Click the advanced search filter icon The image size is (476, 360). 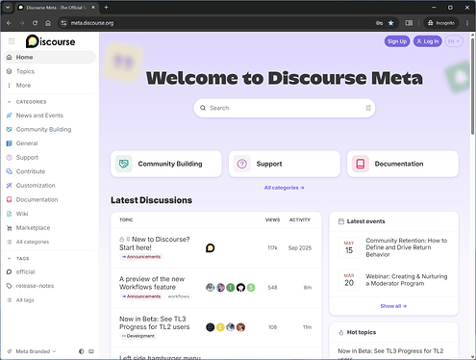368,108
